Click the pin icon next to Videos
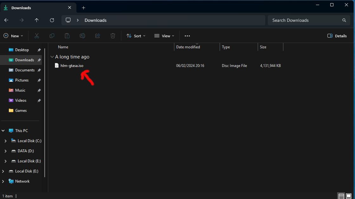Image resolution: width=355 pixels, height=199 pixels. (x=39, y=100)
